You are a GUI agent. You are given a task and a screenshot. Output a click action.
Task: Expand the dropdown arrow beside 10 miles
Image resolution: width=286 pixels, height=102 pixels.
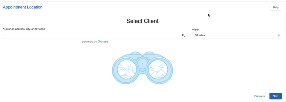279,35
